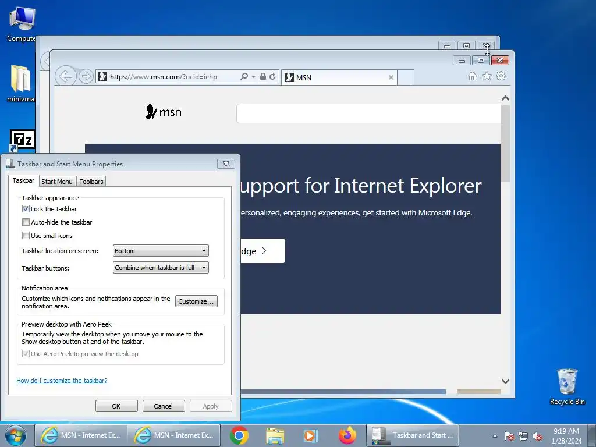
Task: Close the MSN browser tab
Action: (x=391, y=77)
